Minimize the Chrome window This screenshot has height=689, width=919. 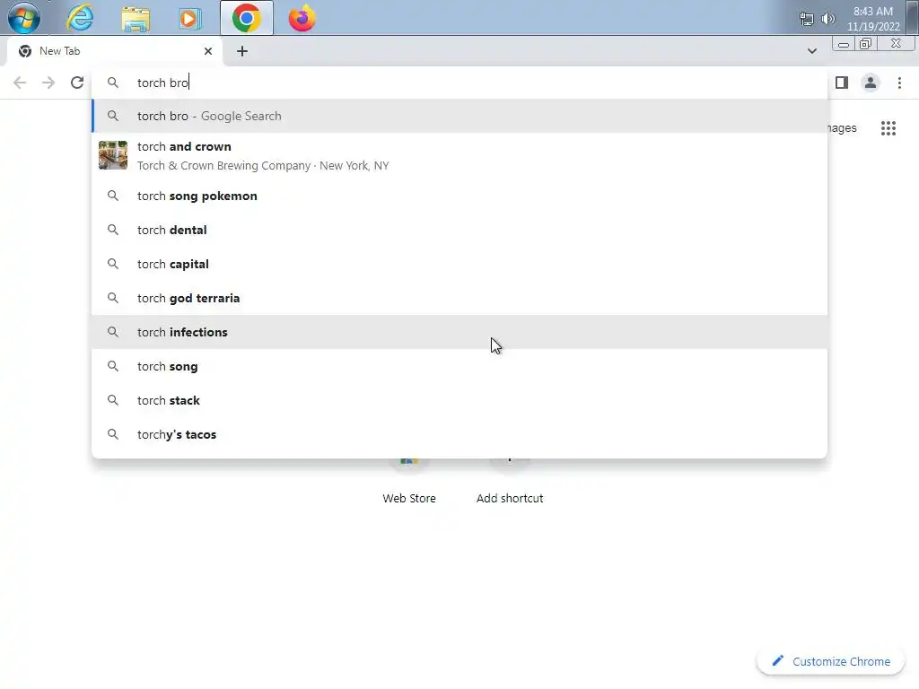843,44
